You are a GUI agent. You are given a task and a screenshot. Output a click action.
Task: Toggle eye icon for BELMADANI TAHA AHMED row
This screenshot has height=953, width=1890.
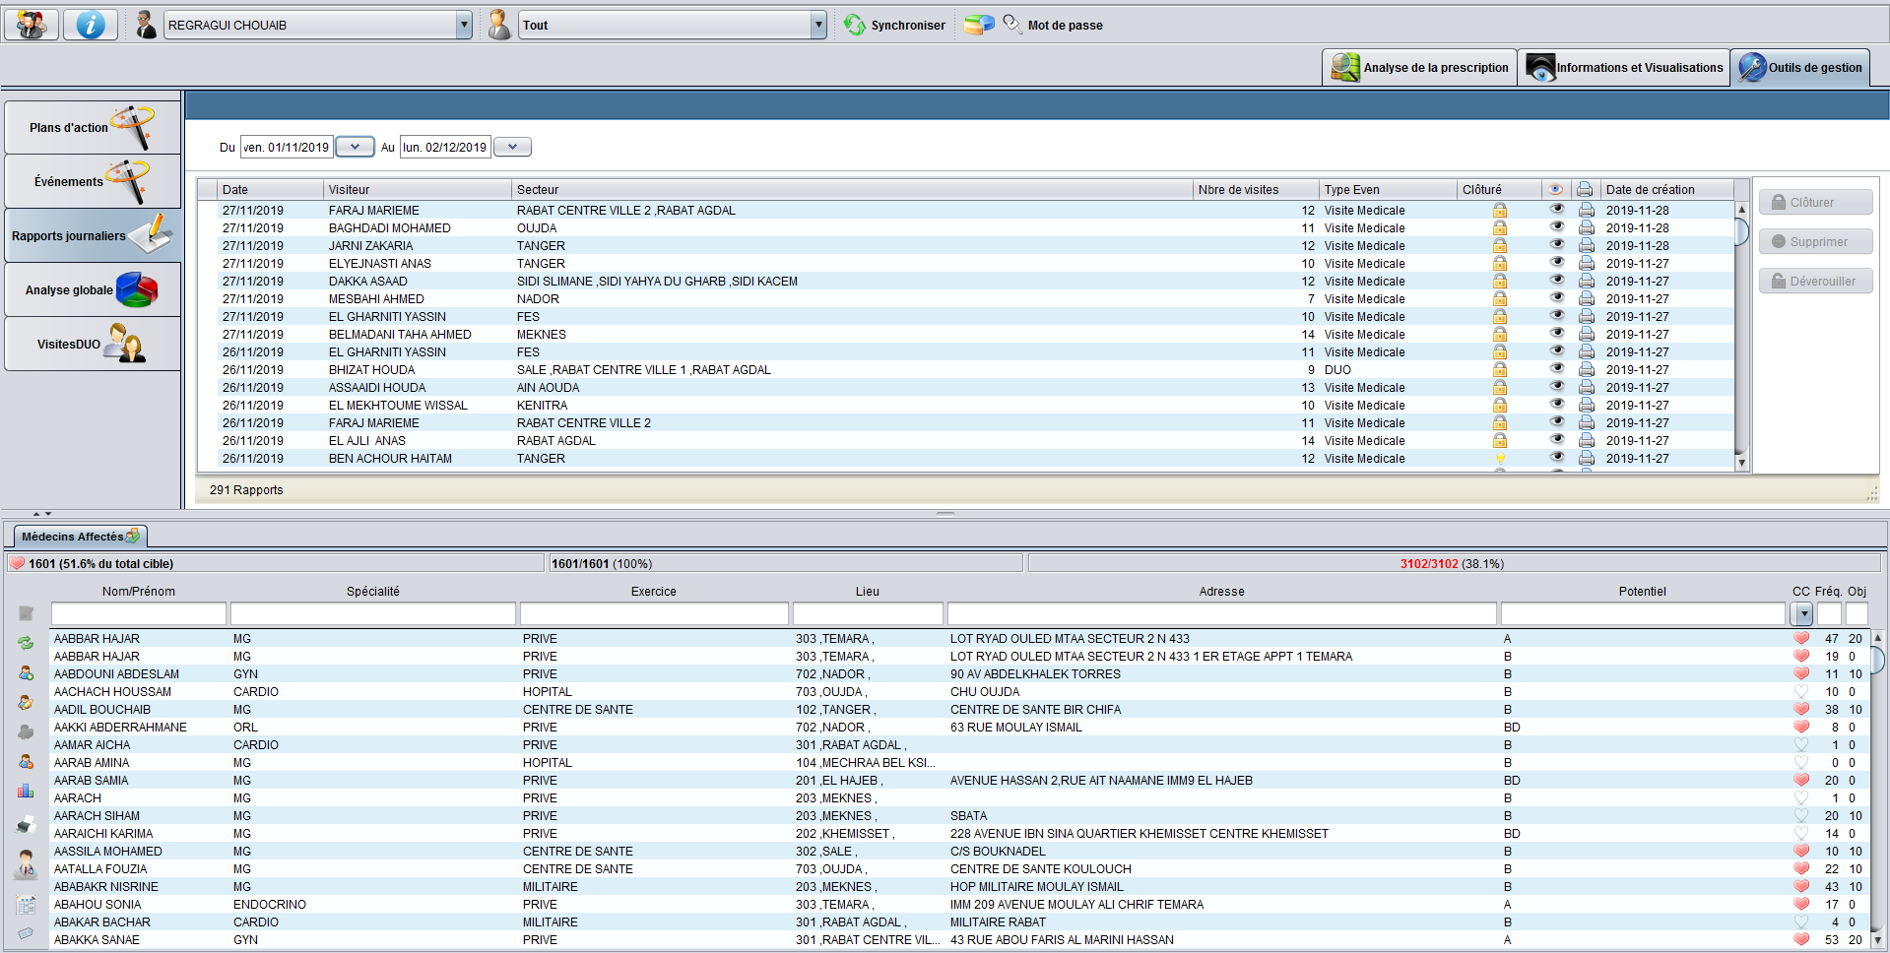coord(1556,333)
